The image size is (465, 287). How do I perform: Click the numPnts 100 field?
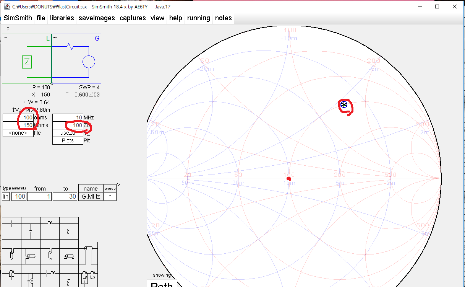click(19, 197)
